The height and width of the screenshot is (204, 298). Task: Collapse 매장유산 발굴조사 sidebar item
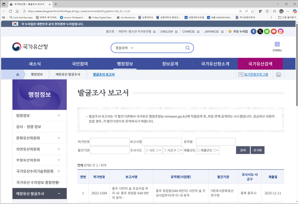point(59,194)
